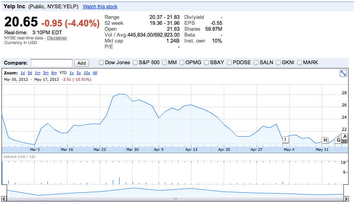Image resolution: width=354 pixels, height=204 pixels.
Task: Click news marker A on chart
Action: tap(345, 137)
